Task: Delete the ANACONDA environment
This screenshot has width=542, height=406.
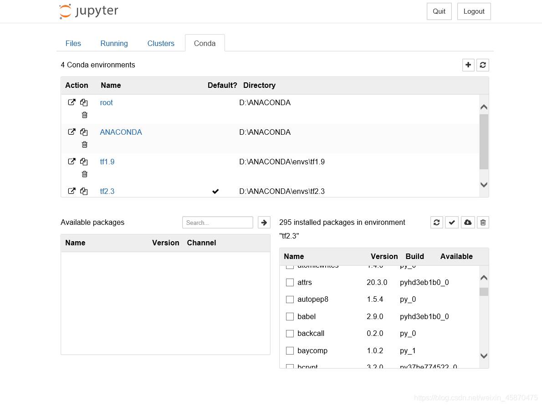Action: tap(84, 144)
